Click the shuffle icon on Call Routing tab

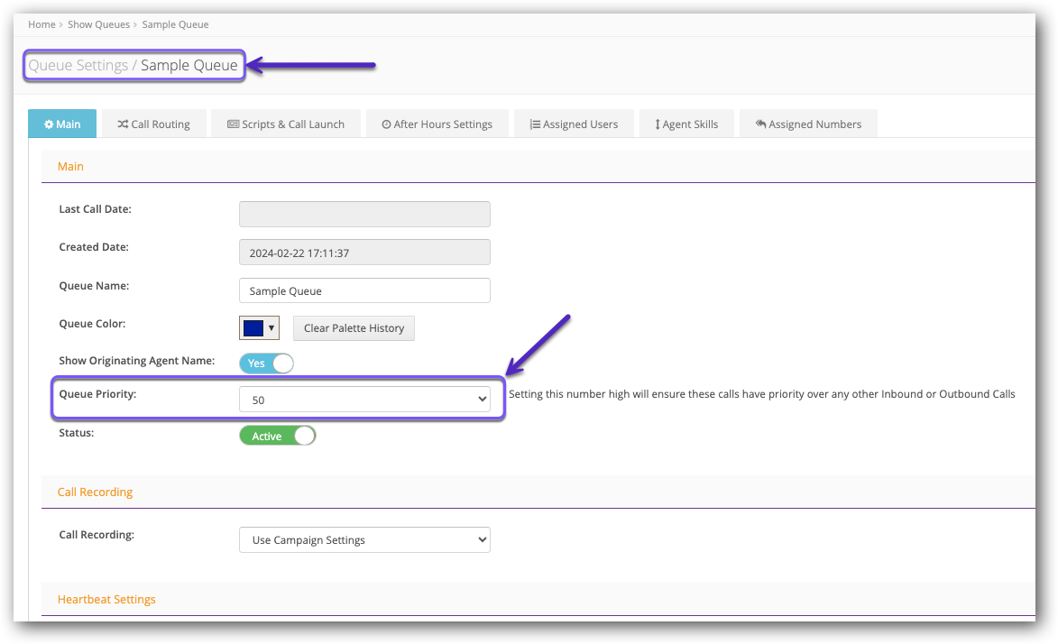coord(123,124)
